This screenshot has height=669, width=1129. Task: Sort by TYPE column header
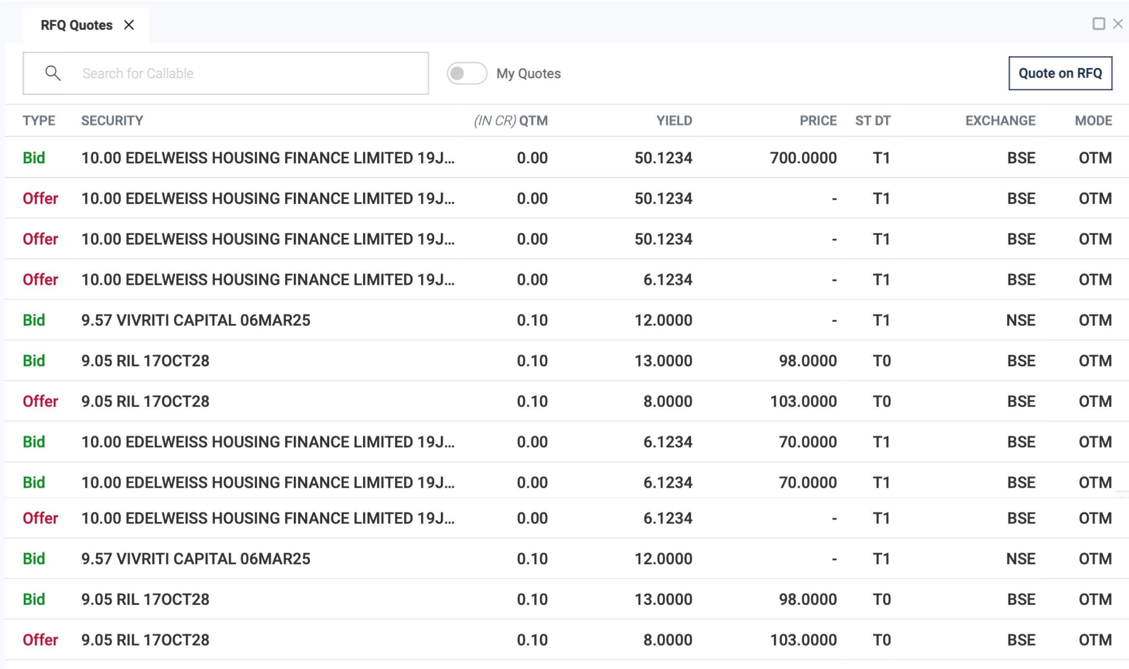[39, 121]
